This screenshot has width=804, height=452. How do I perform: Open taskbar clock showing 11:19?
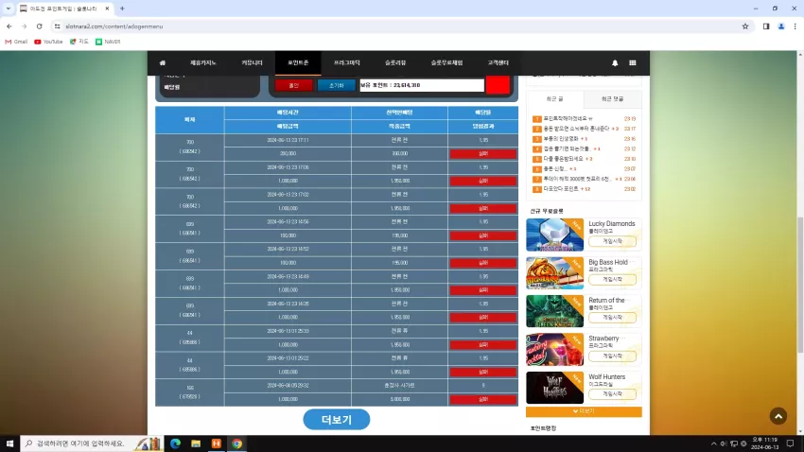pyautogui.click(x=764, y=443)
